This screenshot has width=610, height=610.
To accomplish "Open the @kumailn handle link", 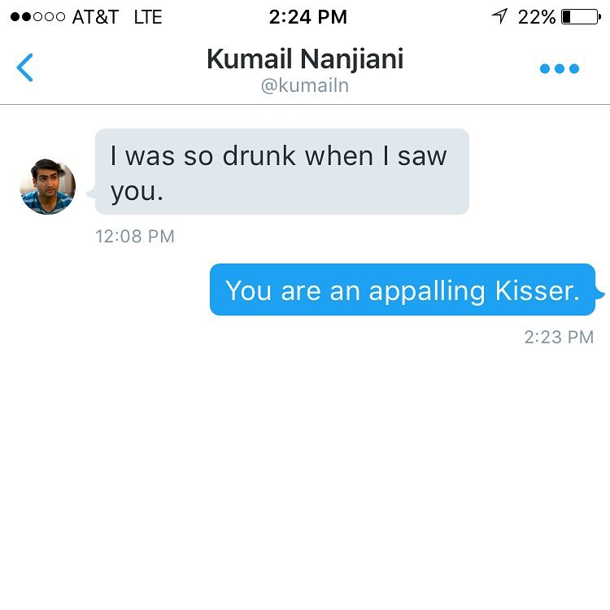I will pos(305,85).
